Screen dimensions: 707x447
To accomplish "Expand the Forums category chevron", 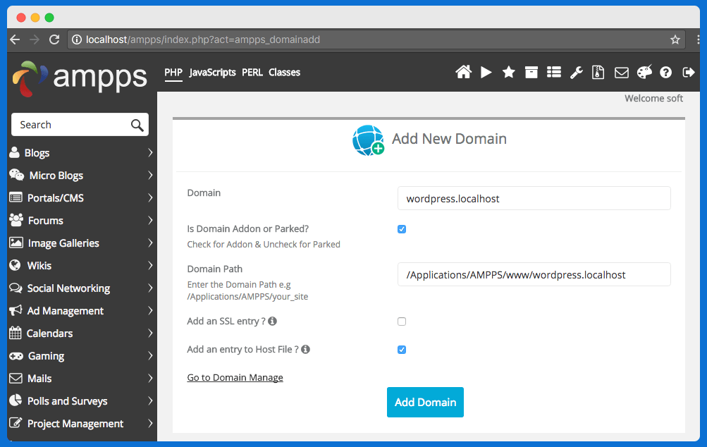I will pos(150,220).
